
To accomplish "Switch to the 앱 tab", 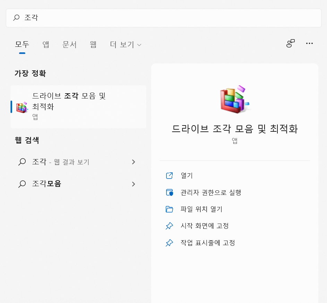I will (x=45, y=44).
